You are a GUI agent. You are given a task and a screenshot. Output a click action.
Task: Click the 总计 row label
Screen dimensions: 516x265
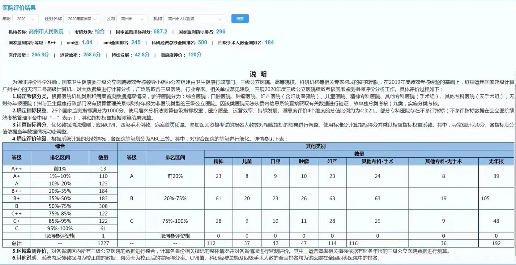click(17, 243)
